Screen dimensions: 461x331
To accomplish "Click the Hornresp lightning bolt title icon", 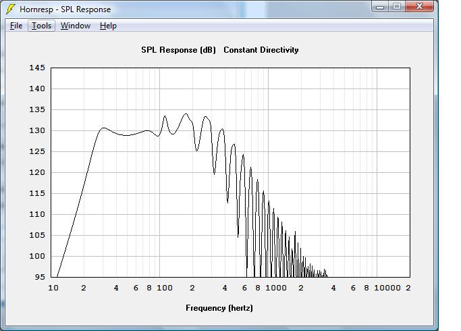I will click(x=10, y=9).
